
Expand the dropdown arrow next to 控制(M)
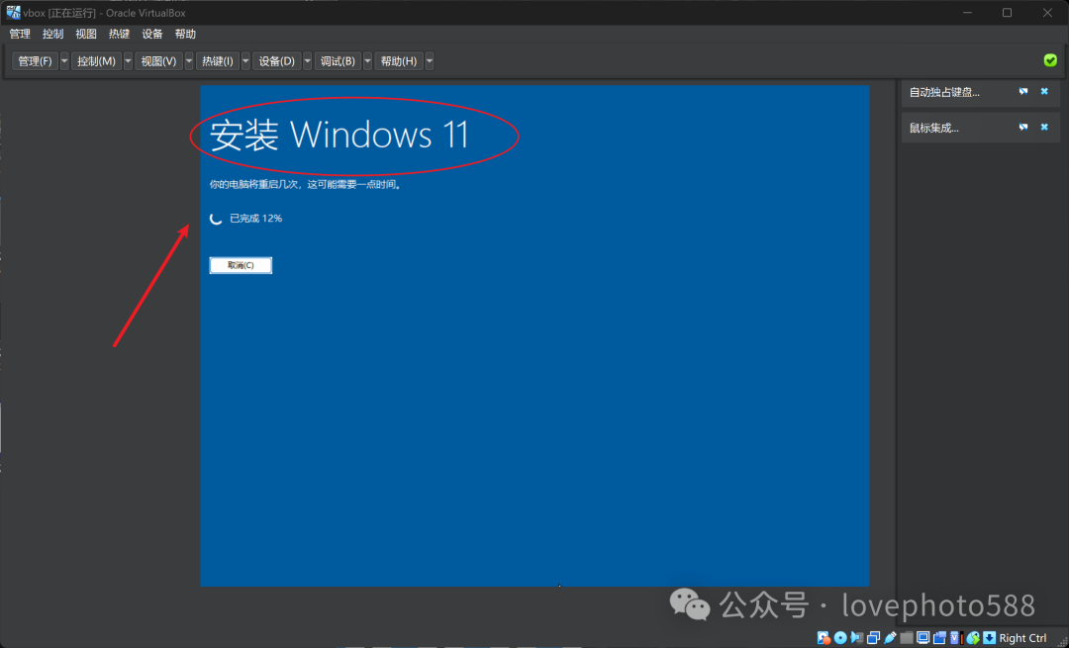point(128,60)
